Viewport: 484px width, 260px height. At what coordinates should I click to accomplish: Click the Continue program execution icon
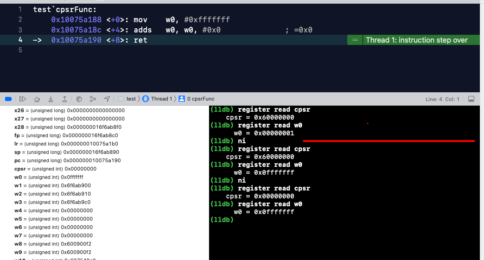click(23, 99)
